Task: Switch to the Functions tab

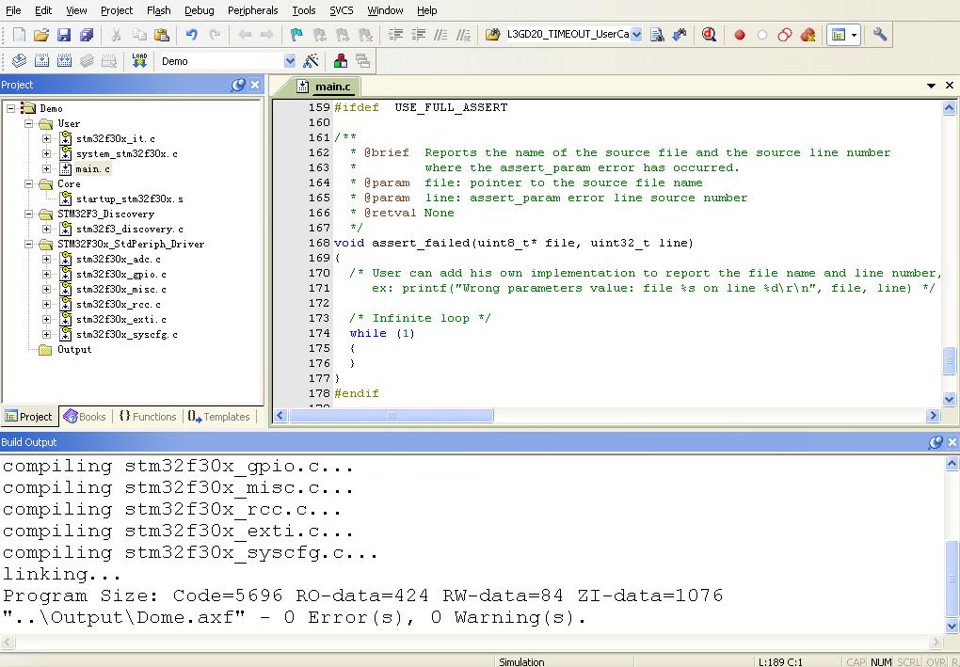Action: pos(148,417)
